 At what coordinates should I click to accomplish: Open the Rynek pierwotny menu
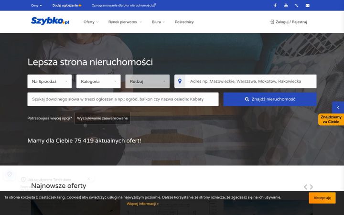pos(125,22)
